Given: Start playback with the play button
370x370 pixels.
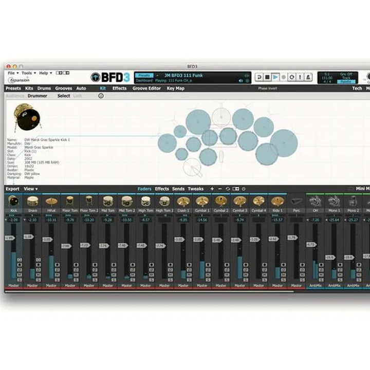Looking at the screenshot, I should [275, 77].
